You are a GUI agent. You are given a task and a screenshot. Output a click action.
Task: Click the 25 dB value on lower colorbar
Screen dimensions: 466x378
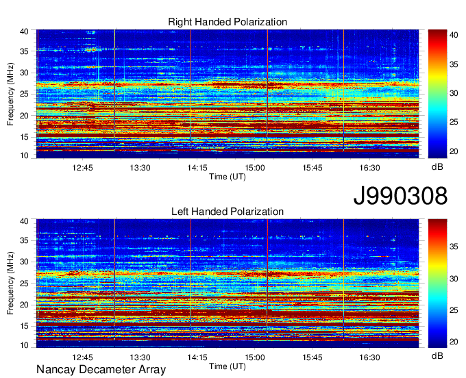pyautogui.click(x=454, y=310)
